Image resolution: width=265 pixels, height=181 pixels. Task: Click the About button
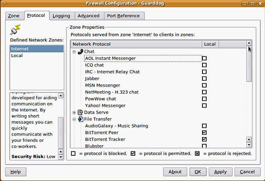[175, 172]
